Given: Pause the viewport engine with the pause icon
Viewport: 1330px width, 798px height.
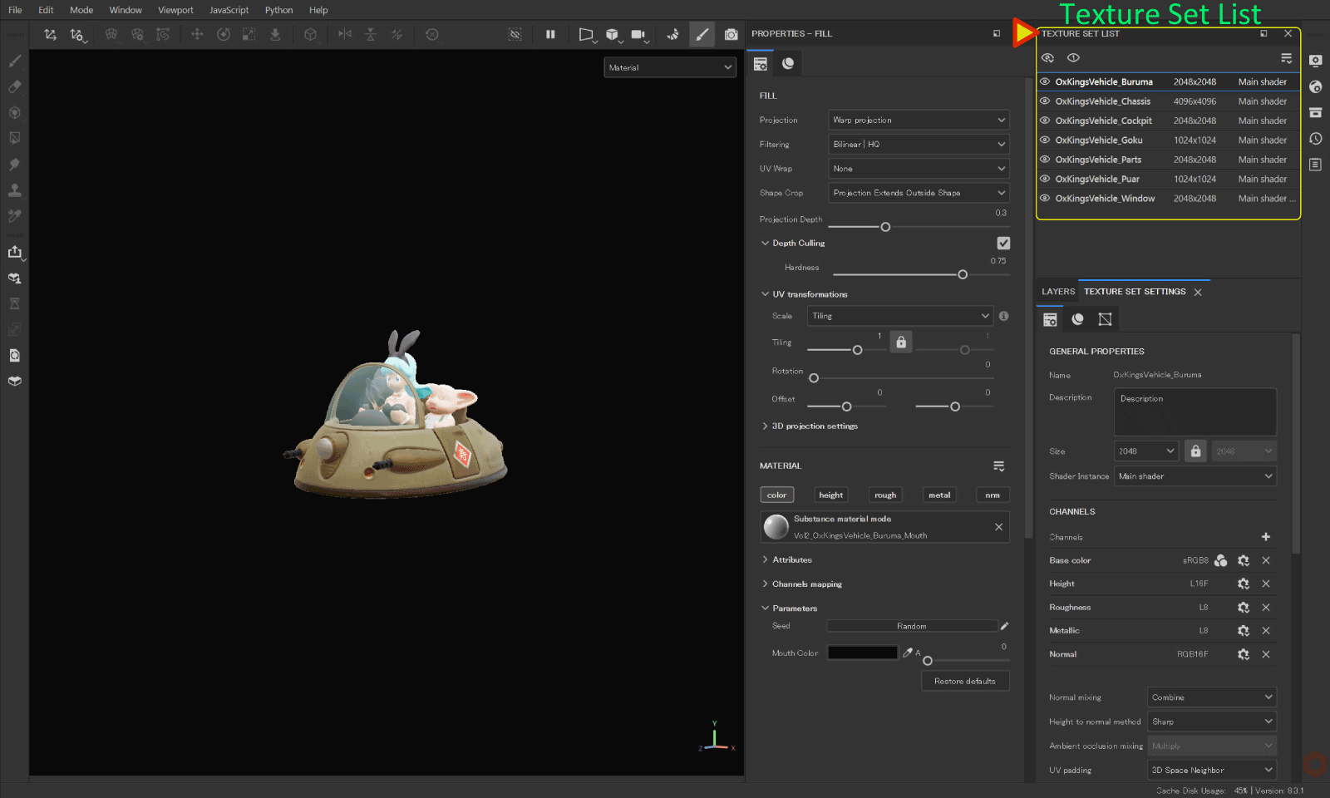Looking at the screenshot, I should (x=551, y=34).
